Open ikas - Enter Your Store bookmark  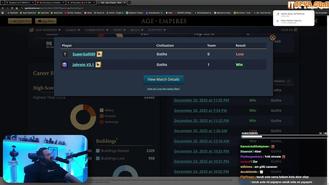[x=262, y=13]
